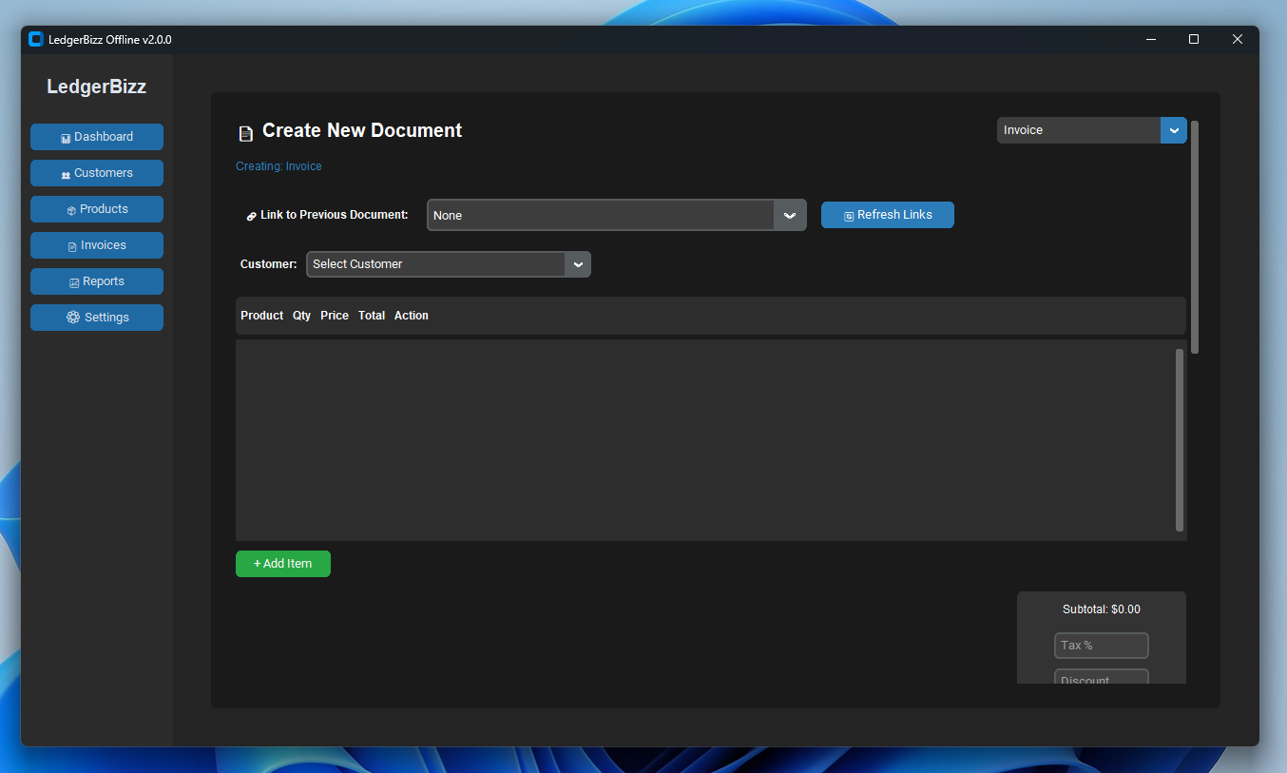Screen dimensions: 1287x773
Task: Select the Dashboard icon in the sidebar
Action: pyautogui.click(x=66, y=137)
